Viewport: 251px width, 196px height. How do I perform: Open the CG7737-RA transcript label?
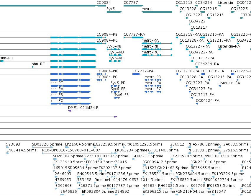(x=134, y=35)
